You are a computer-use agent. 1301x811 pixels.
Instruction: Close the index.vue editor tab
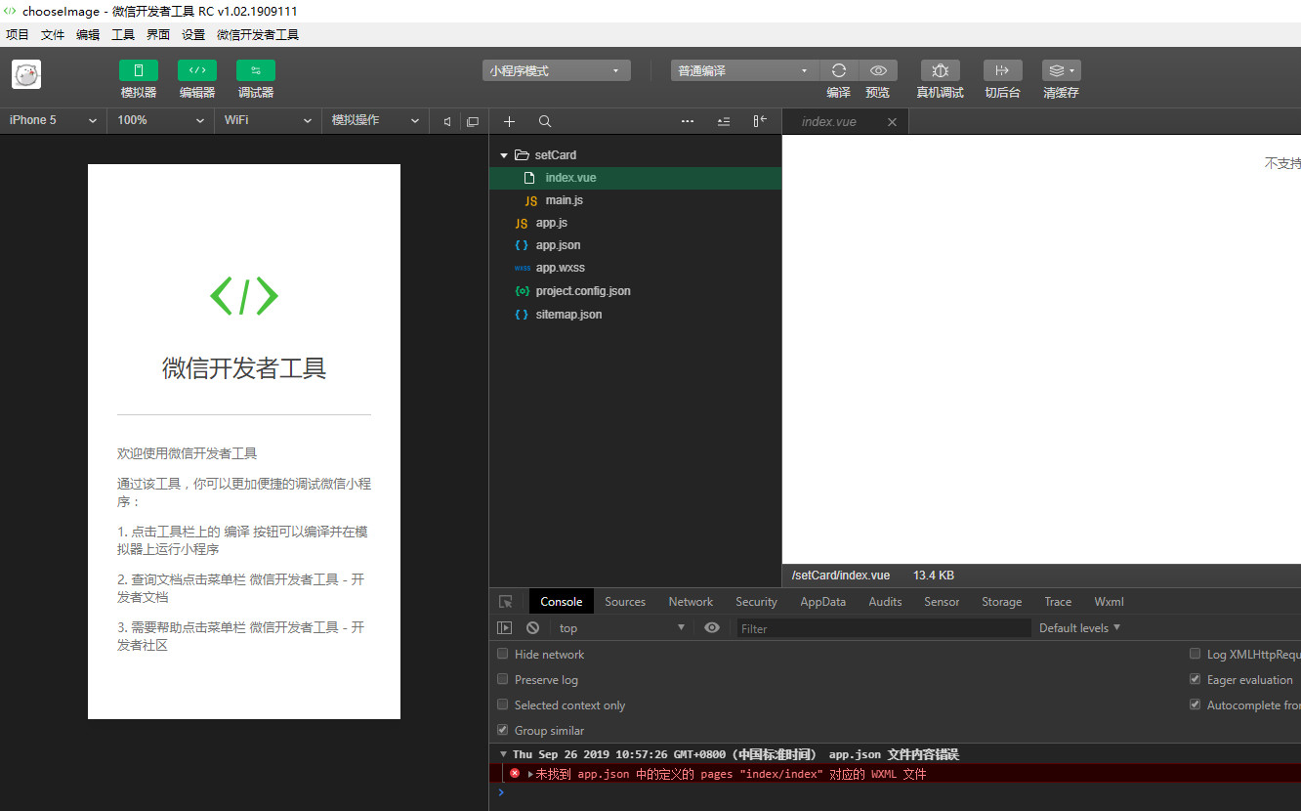[892, 122]
